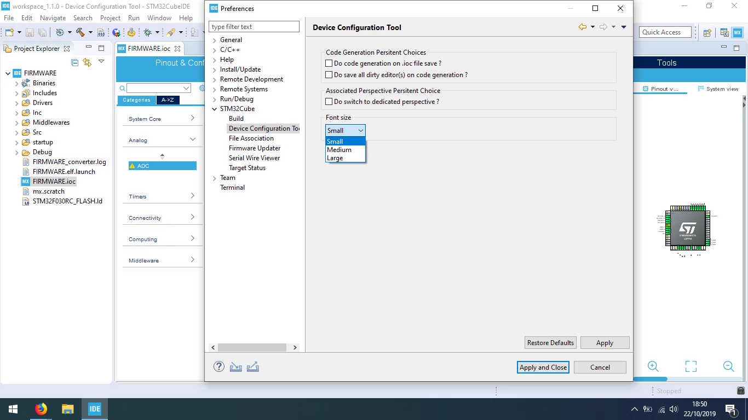Select File Association preference page
Image resolution: width=748 pixels, height=420 pixels.
tap(251, 138)
